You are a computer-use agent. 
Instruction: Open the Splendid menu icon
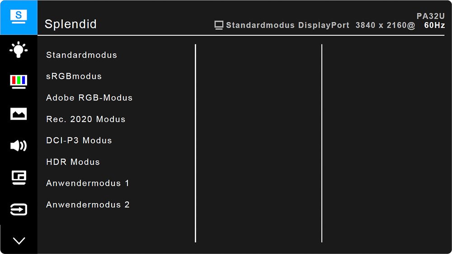(19, 17)
